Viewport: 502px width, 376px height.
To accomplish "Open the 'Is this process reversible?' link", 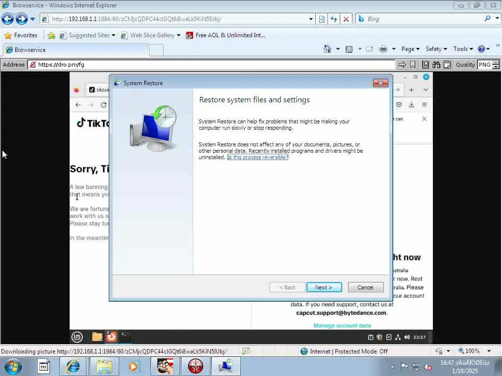I will [258, 157].
